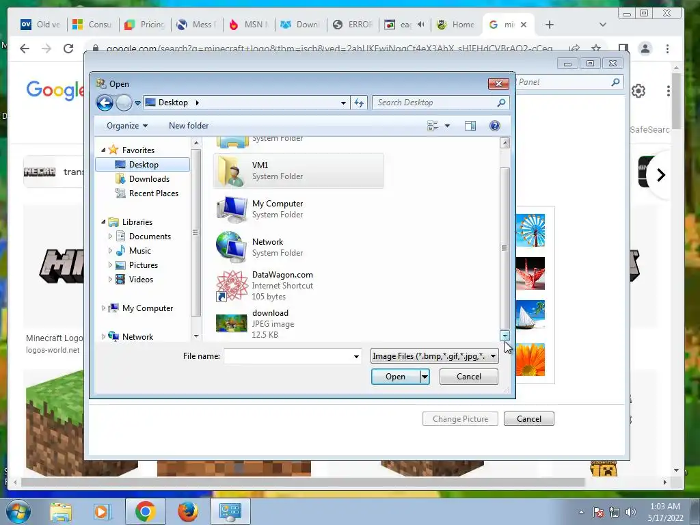Viewport: 700px width, 525px height.
Task: Select the Music library
Action: click(x=139, y=251)
